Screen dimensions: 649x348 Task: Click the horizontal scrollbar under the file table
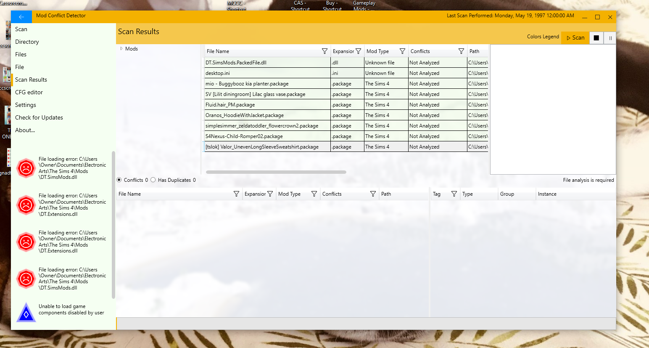[x=276, y=172]
